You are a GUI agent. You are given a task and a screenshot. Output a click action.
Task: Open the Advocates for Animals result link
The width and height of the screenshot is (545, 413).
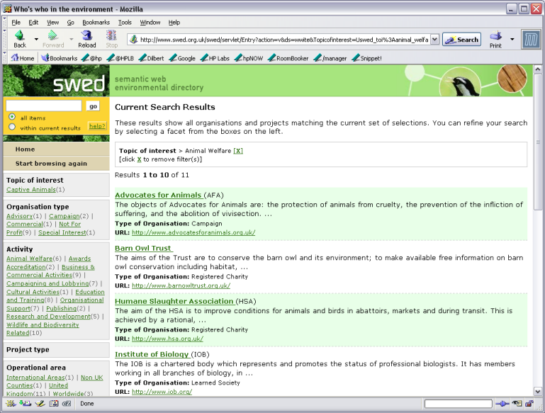pyautogui.click(x=158, y=195)
